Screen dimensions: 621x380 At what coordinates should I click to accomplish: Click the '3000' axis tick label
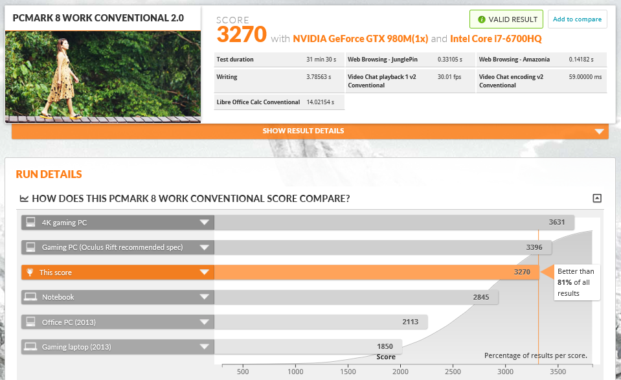505,372
